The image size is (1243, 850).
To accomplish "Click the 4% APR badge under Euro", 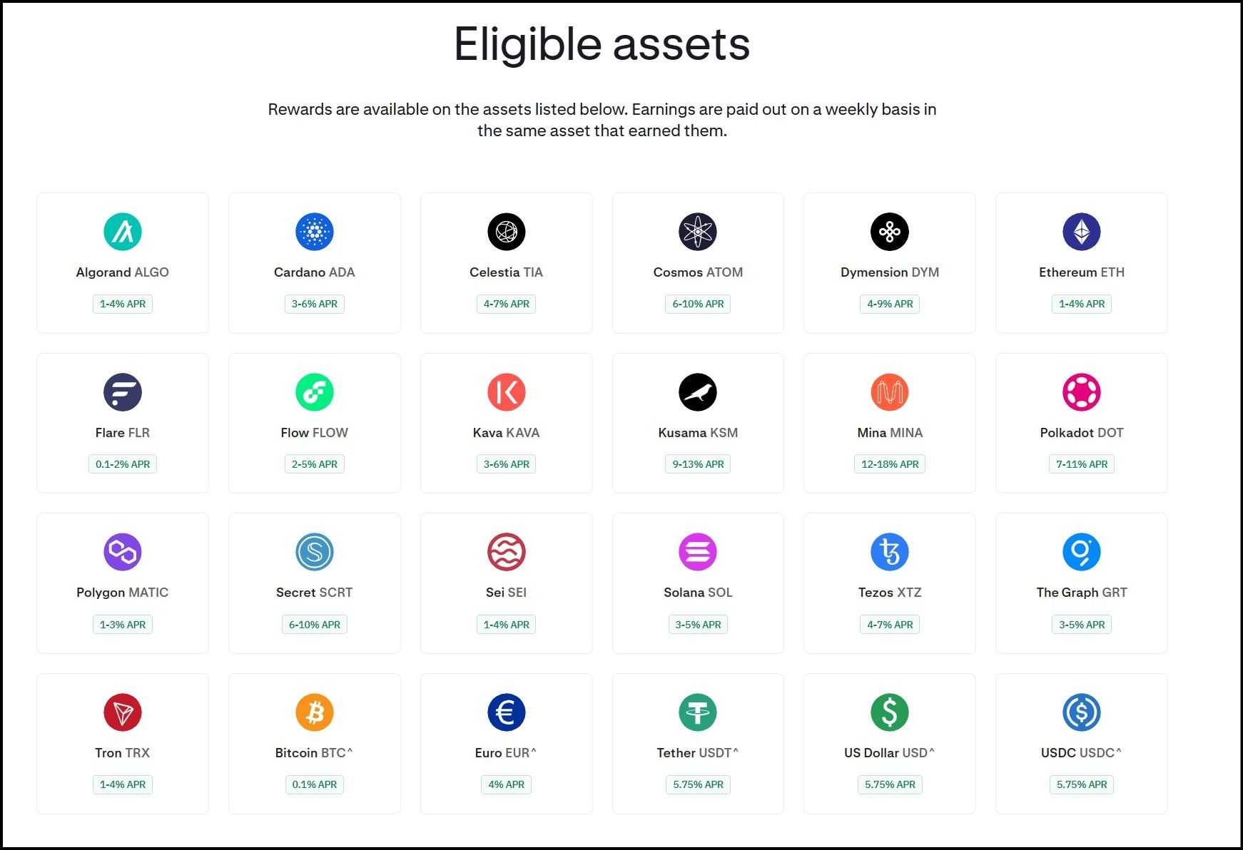I will coord(507,784).
